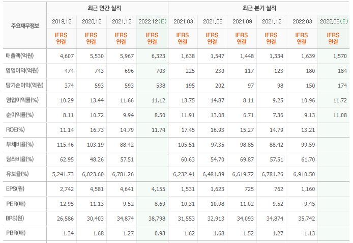Select ROE value 17.45

click(188, 130)
